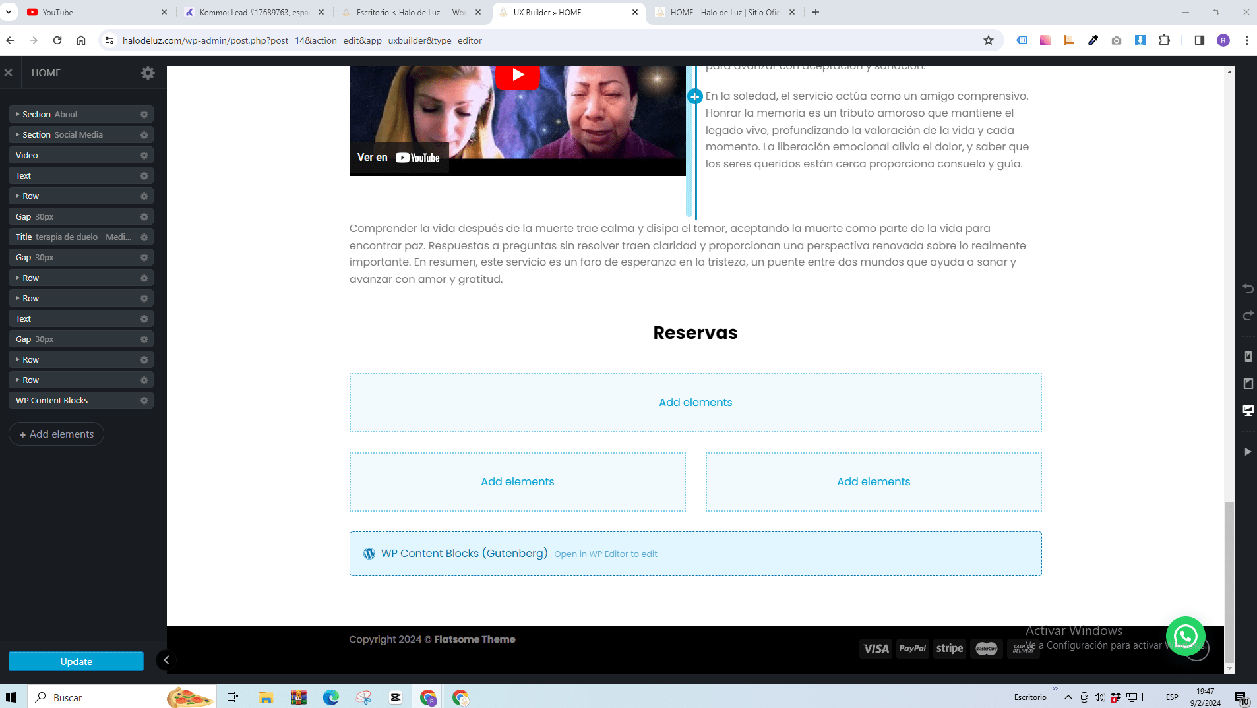The height and width of the screenshot is (708, 1257).
Task: Open the ESP language indicator
Action: [1172, 697]
